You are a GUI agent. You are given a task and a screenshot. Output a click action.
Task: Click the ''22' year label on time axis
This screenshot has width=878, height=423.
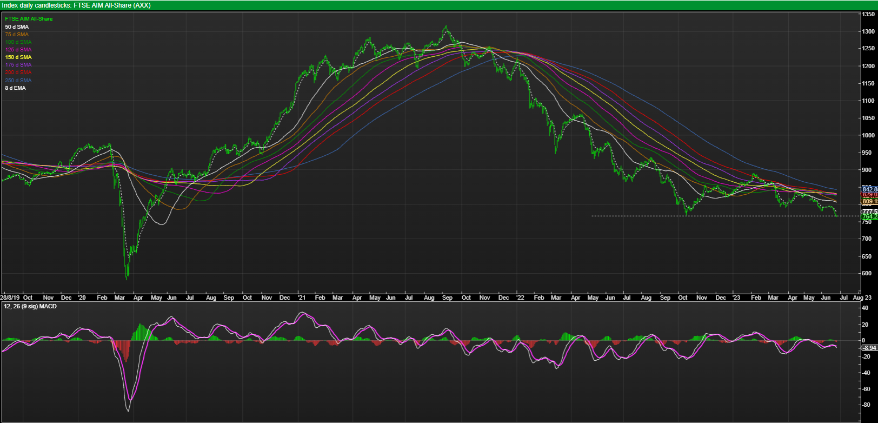pyautogui.click(x=520, y=298)
